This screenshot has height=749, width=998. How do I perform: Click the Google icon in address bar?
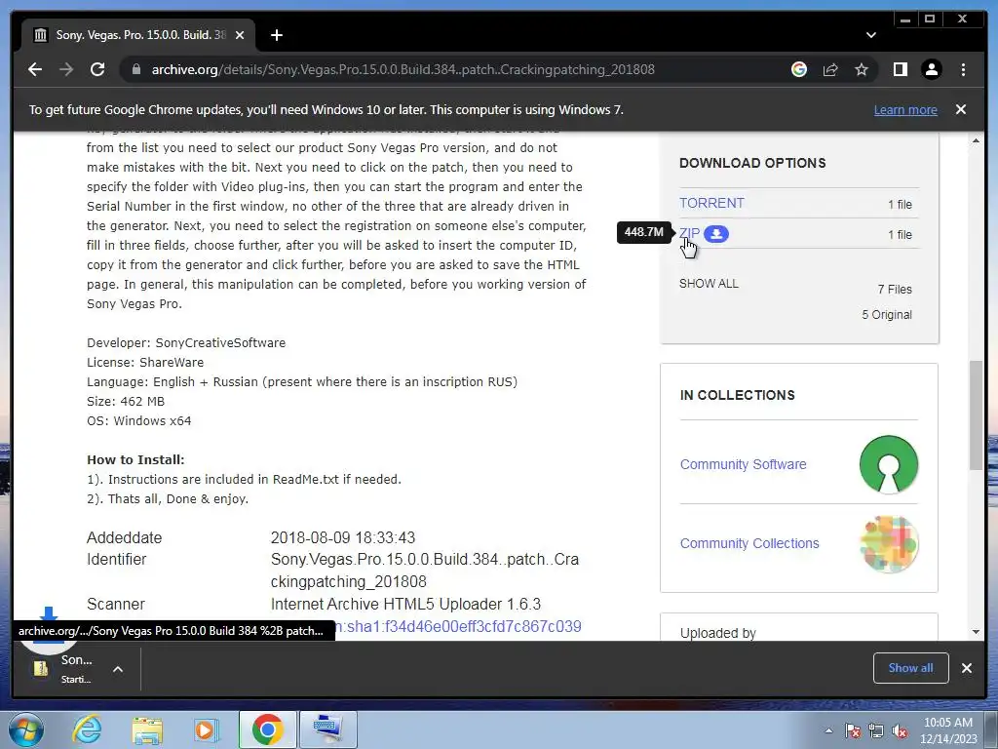(799, 69)
